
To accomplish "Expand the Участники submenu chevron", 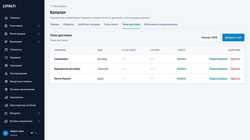I will coord(39,26).
